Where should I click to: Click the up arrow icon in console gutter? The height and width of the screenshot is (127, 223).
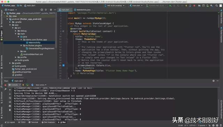click(10, 90)
